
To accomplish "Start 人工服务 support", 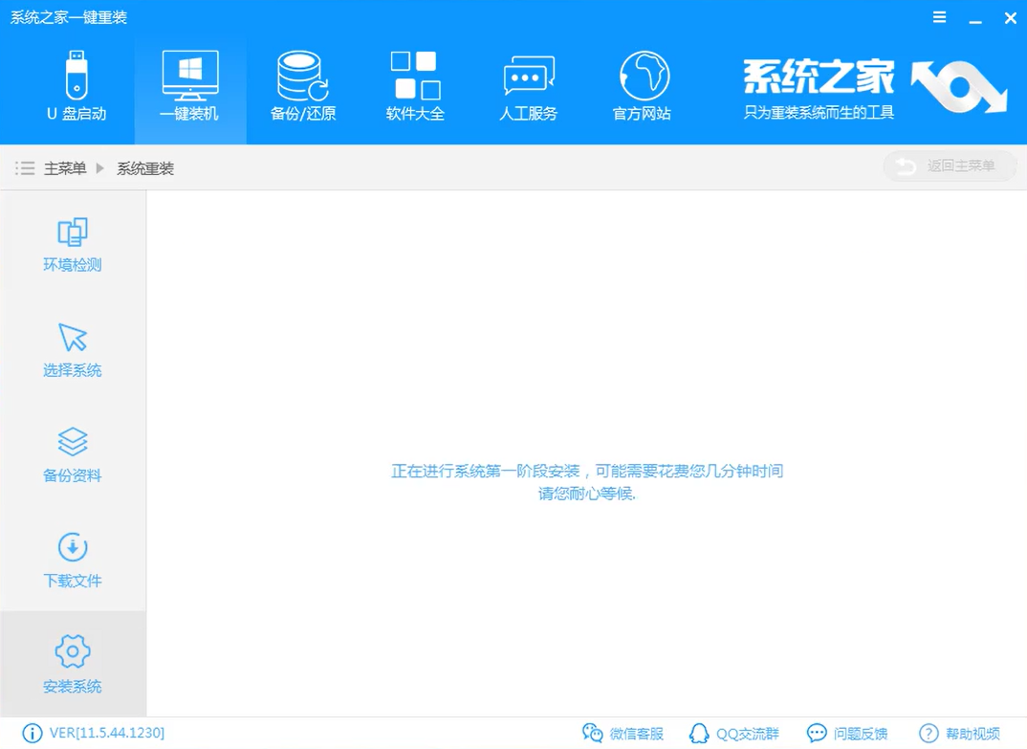I will point(528,86).
